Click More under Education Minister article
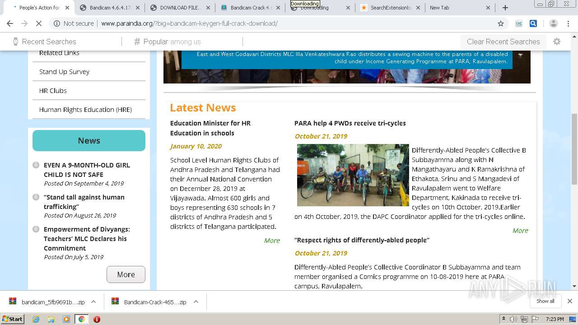Screen dimensions: 578x325 pyautogui.click(x=272, y=241)
